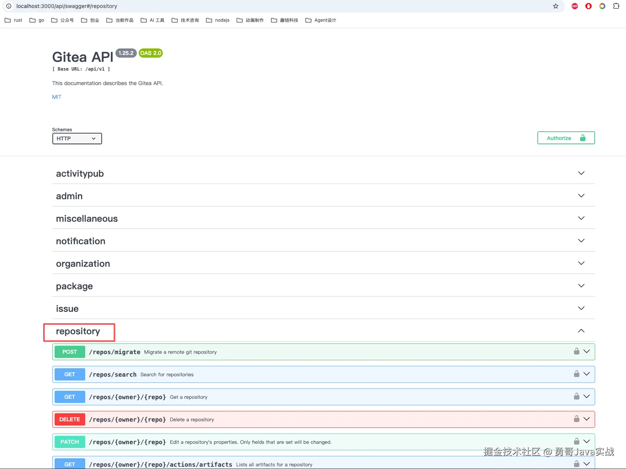Open the Agent设计 bookmarks folder

pos(321,20)
